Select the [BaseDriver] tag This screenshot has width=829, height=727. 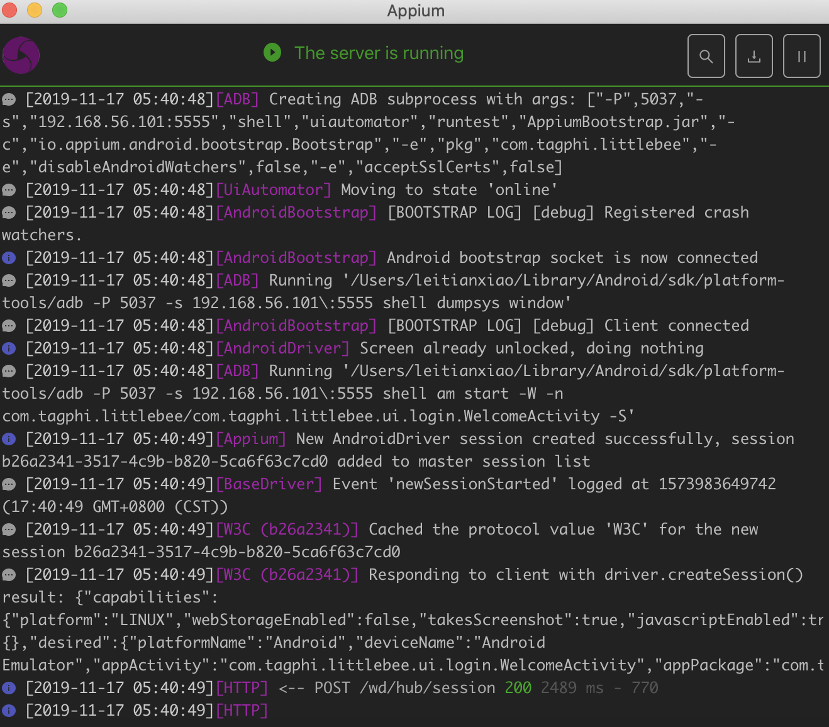click(269, 484)
